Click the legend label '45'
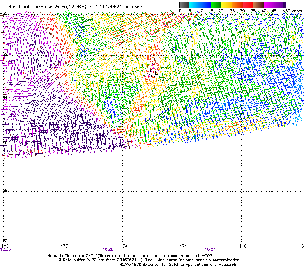Viewport: 304px width, 267px height. [x=274, y=11]
